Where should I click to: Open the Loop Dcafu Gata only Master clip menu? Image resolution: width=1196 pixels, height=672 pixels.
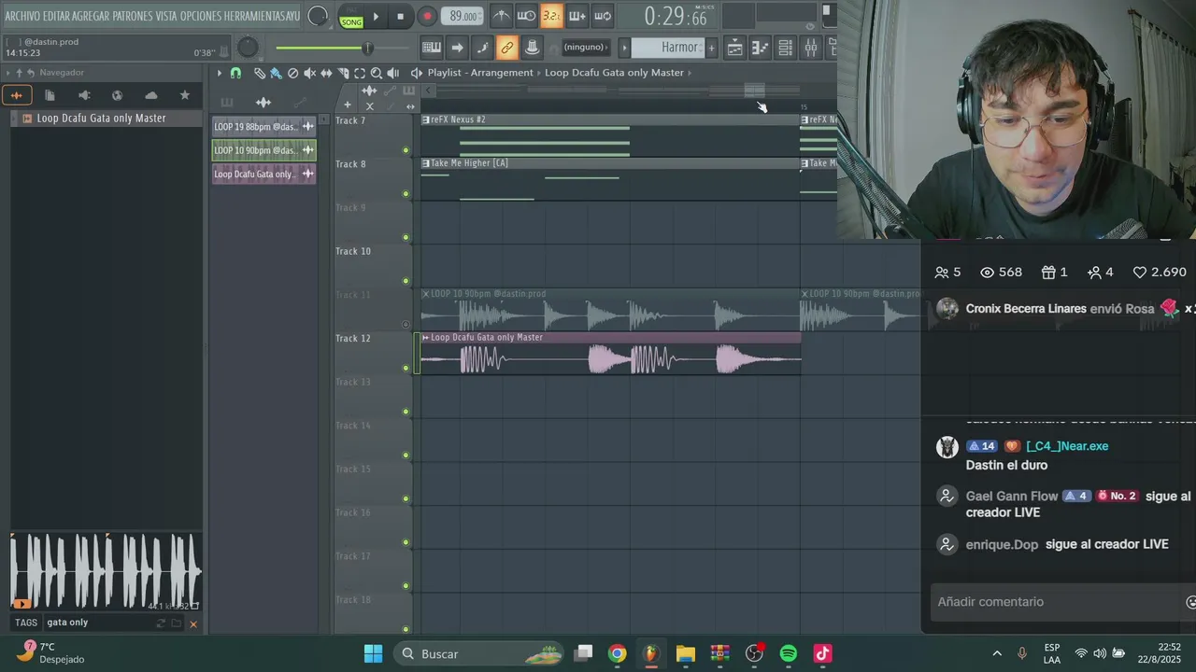click(x=426, y=338)
